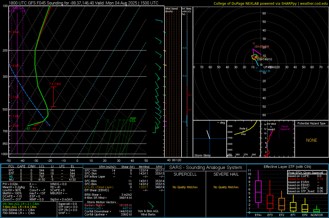The width and height of the screenshot is (329, 218).
Task: Click the Theta-E v. Pres inset label
Action: click(x=243, y=131)
